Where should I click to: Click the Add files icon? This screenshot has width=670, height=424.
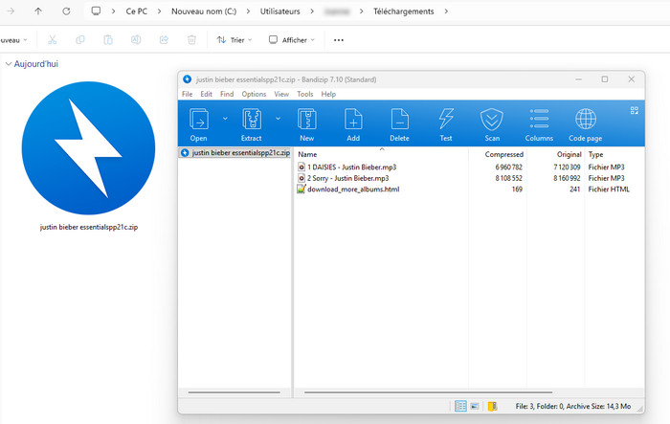click(x=353, y=120)
